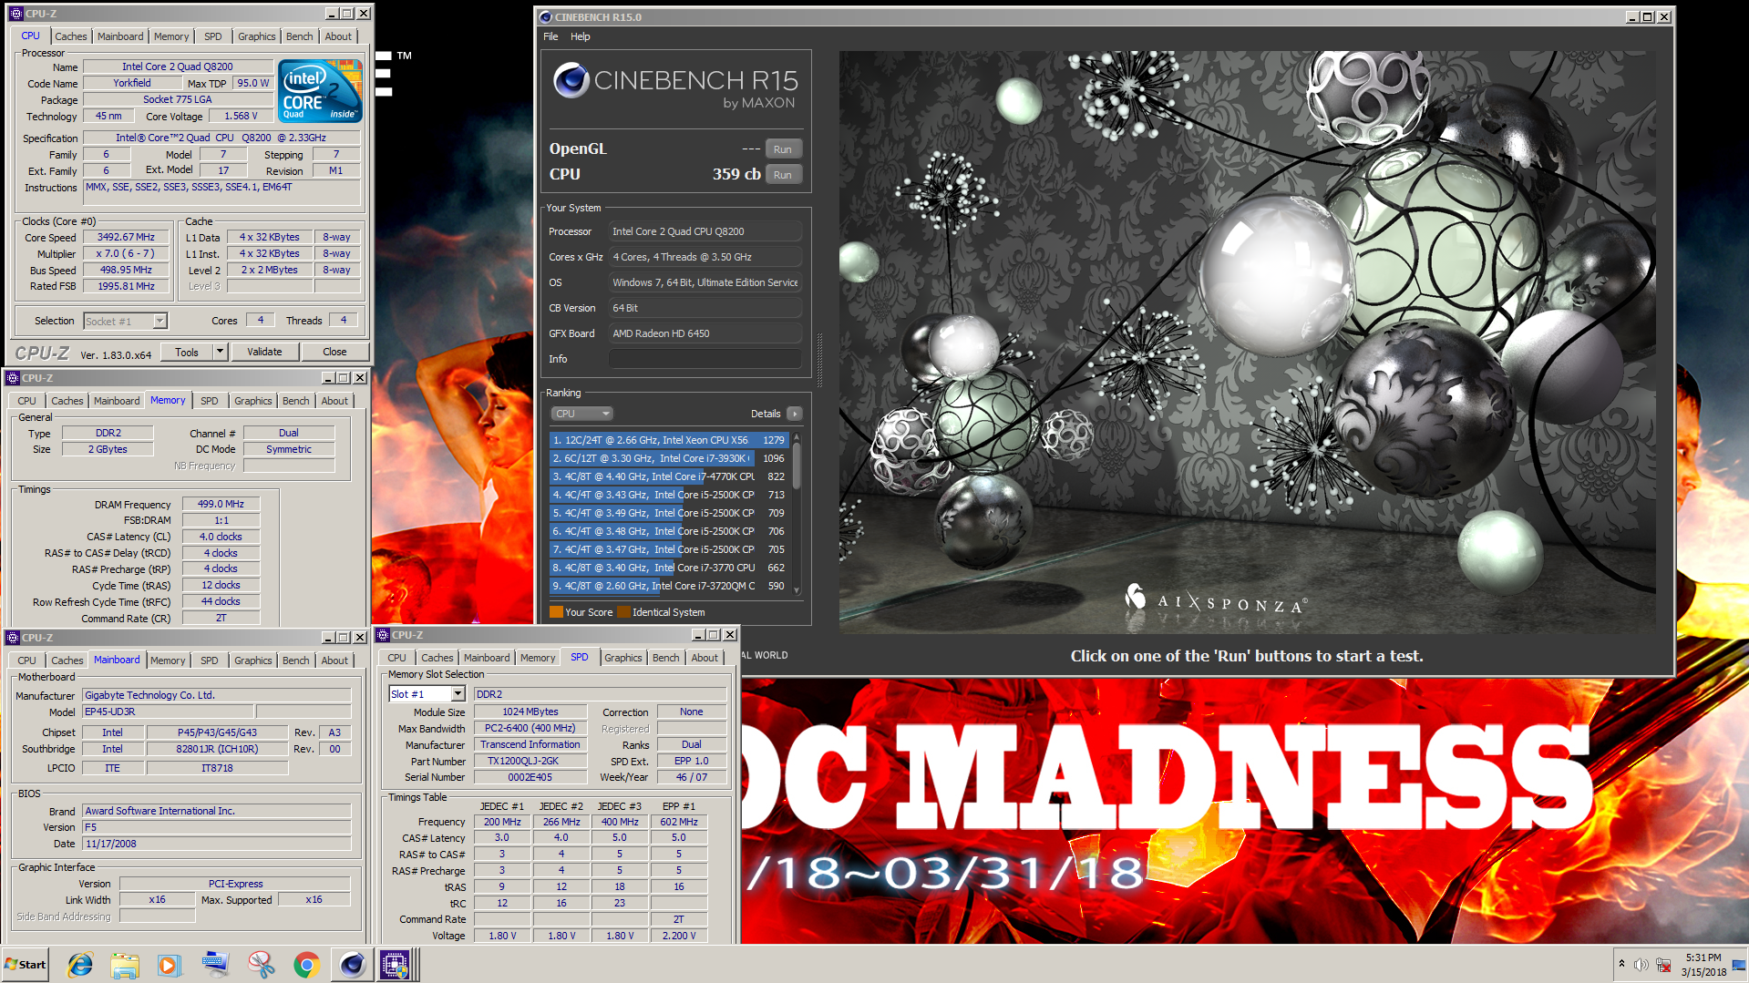Image resolution: width=1749 pixels, height=983 pixels.
Task: Open Graphics tab in top CPU-Z window
Action: pyautogui.click(x=256, y=36)
